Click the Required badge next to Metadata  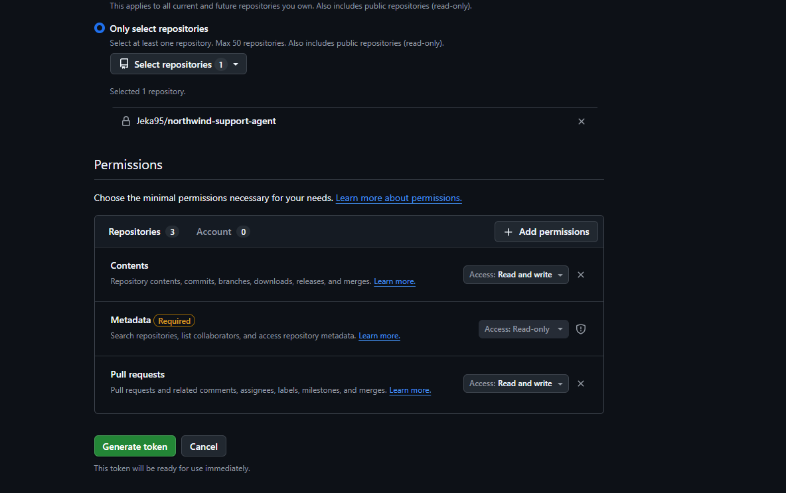(175, 320)
